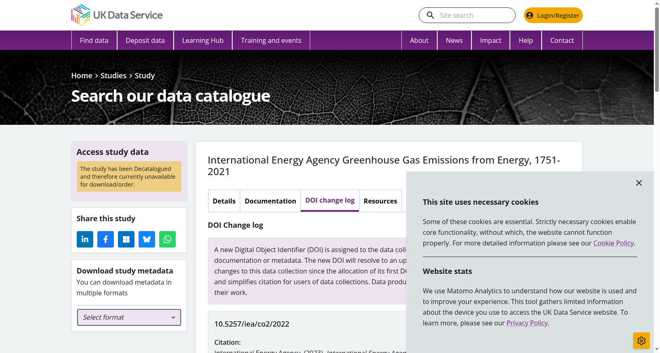This screenshot has height=353, width=660.
Task: Go to the Contact page
Action: pos(562,40)
